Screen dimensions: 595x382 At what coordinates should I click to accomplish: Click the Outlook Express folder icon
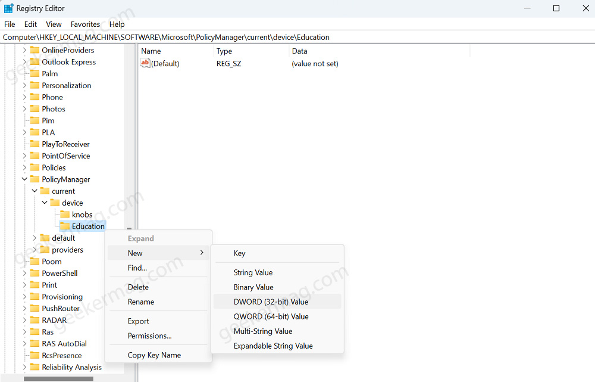coord(35,61)
